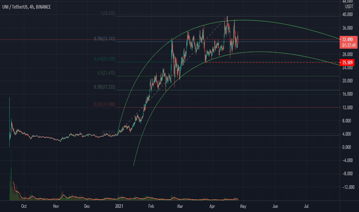Viewport: 359px width, 212px height.
Task: Click the Fibonacci 0.618(25.709) level label
Action: point(104,59)
